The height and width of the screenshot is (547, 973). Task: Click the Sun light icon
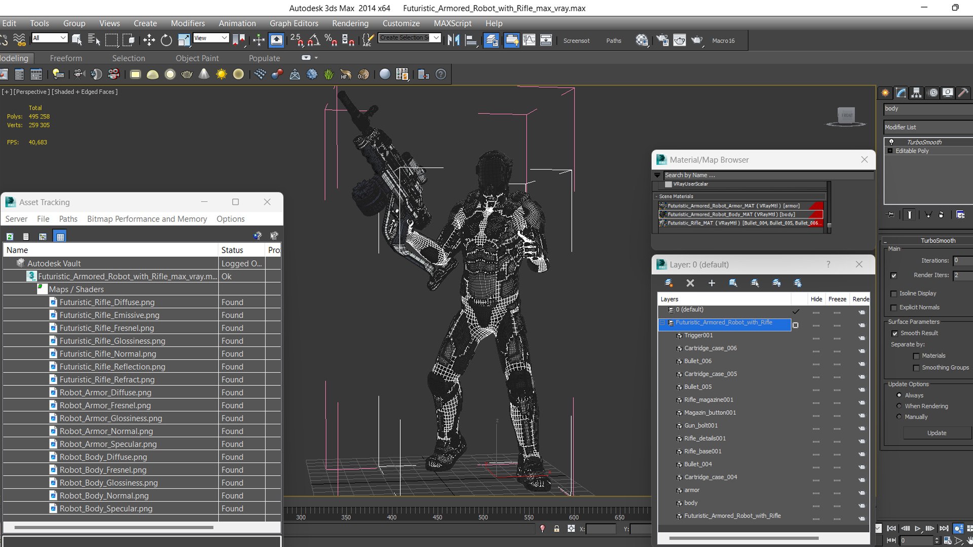coord(221,74)
